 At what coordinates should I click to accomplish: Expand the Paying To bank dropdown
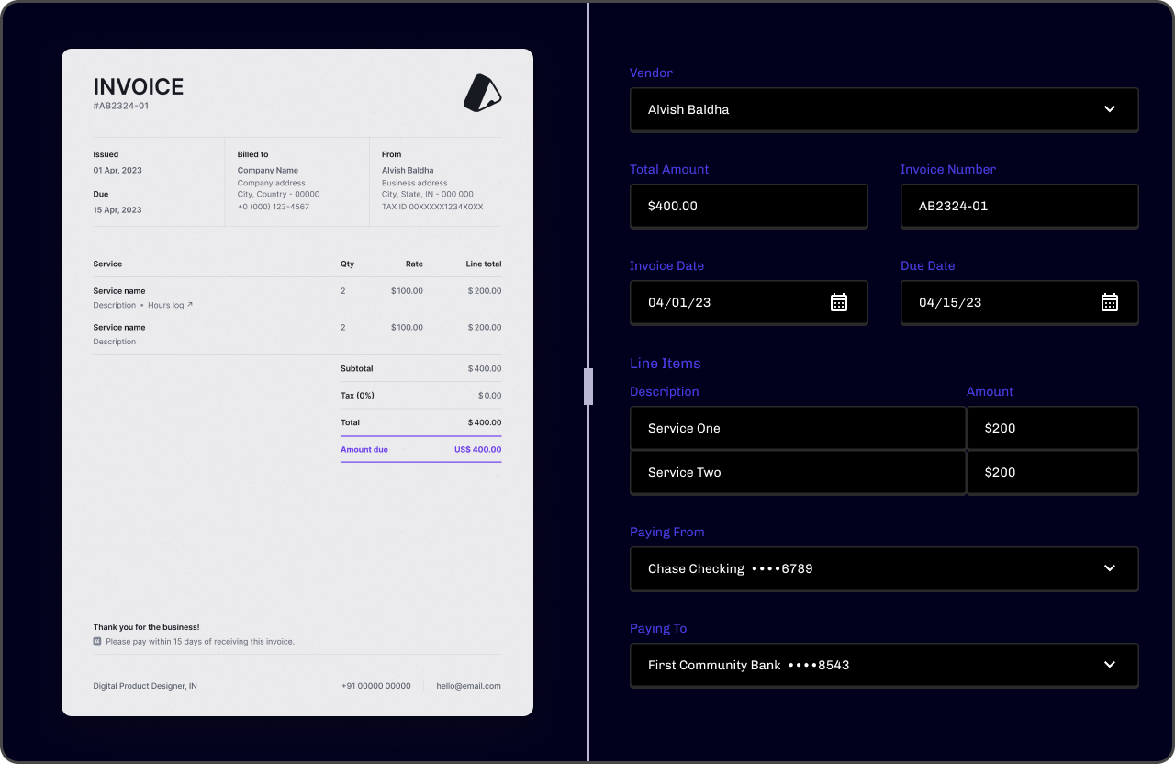tap(1109, 665)
